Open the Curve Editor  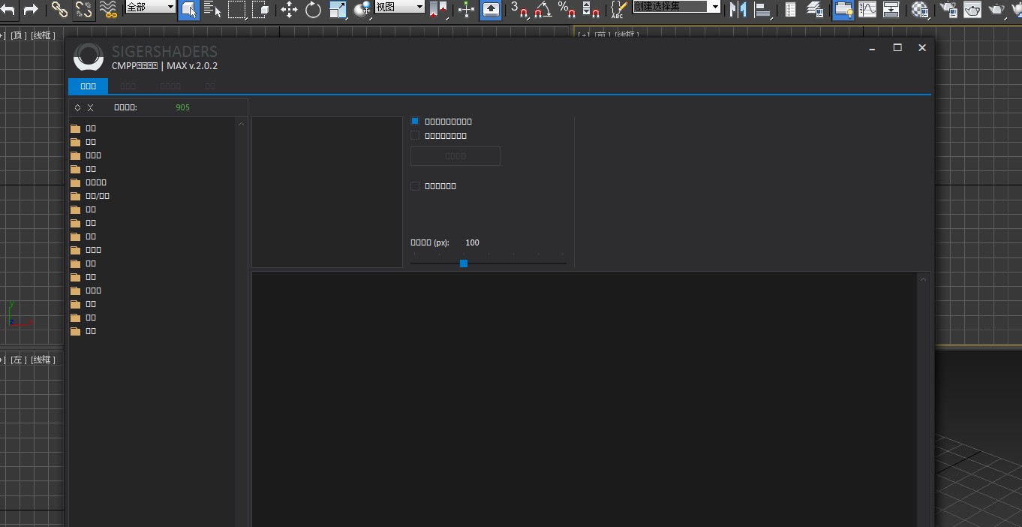tap(868, 10)
